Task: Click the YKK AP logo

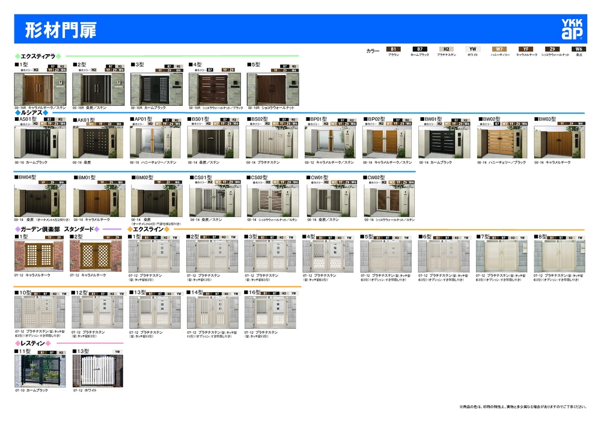Action: pos(572,29)
